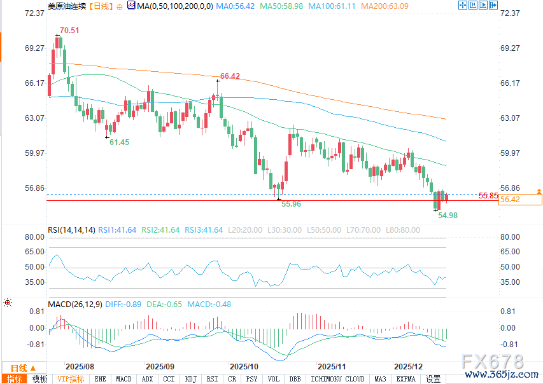The image size is (543, 384).
Task: Click the red sun icon beside MACD
Action: [8, 303]
